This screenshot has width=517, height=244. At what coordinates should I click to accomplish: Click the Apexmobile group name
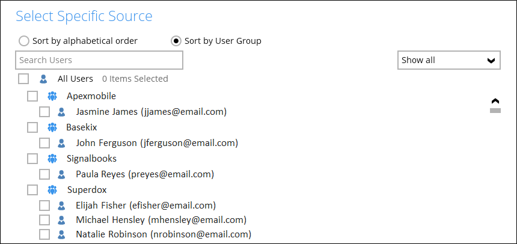(91, 96)
